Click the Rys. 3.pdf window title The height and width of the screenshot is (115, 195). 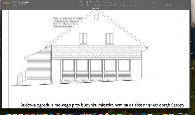click(x=24, y=2)
